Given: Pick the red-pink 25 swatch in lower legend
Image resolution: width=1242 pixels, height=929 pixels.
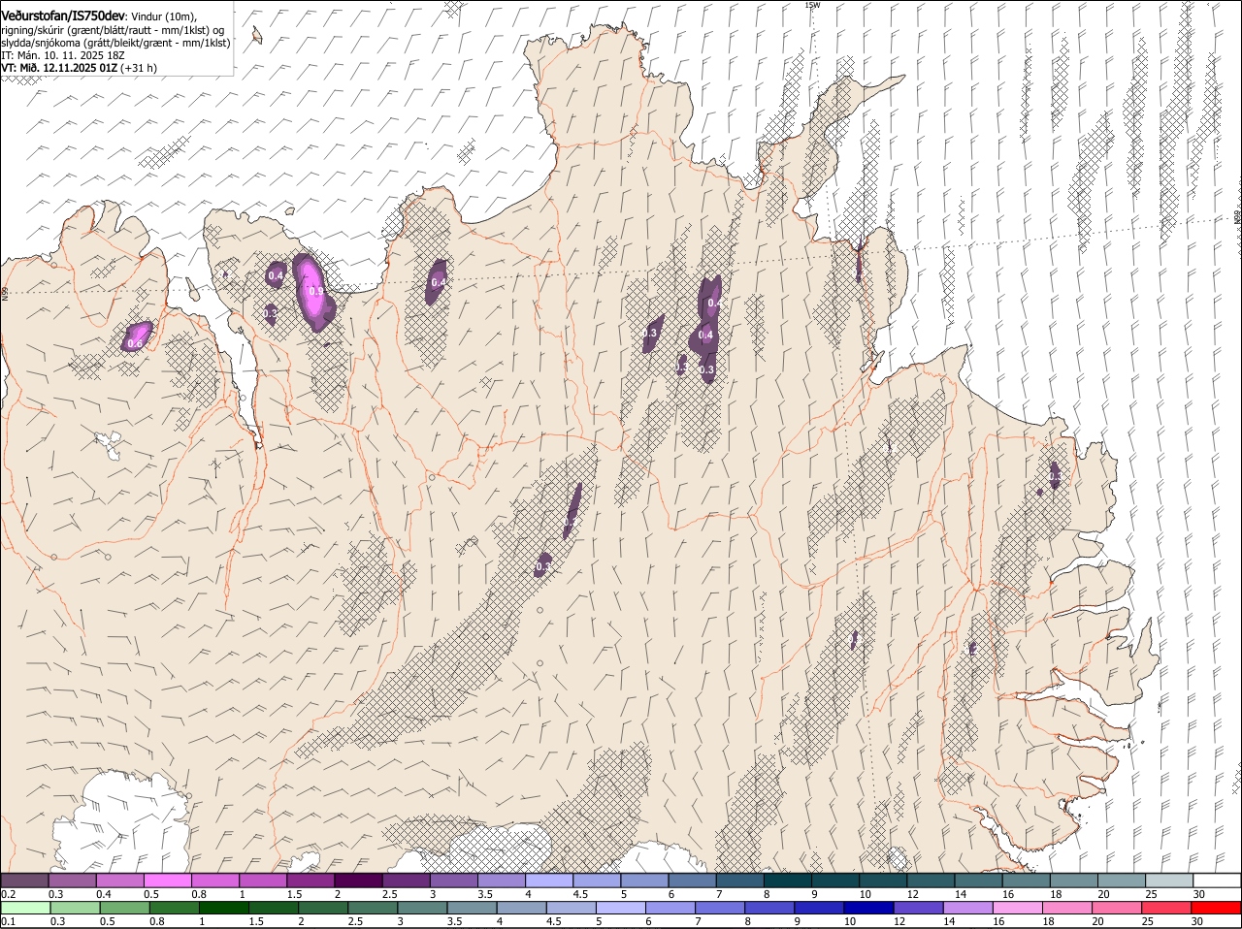Looking at the screenshot, I should [x=1166, y=908].
